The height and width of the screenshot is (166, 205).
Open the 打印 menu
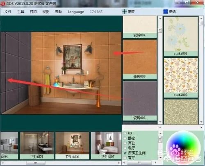pyautogui.click(x=33, y=11)
